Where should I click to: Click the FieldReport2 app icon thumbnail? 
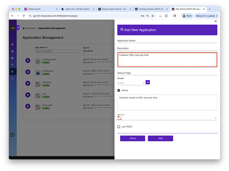coord(38,73)
